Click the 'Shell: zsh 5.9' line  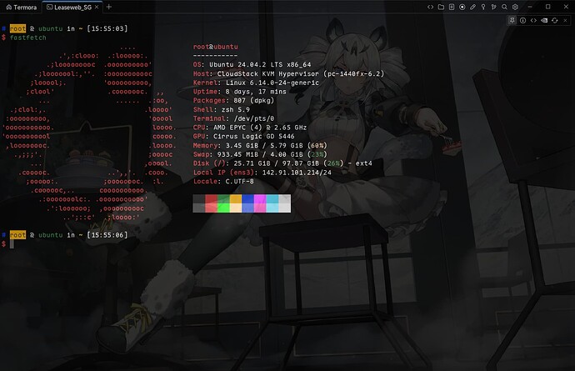point(222,110)
